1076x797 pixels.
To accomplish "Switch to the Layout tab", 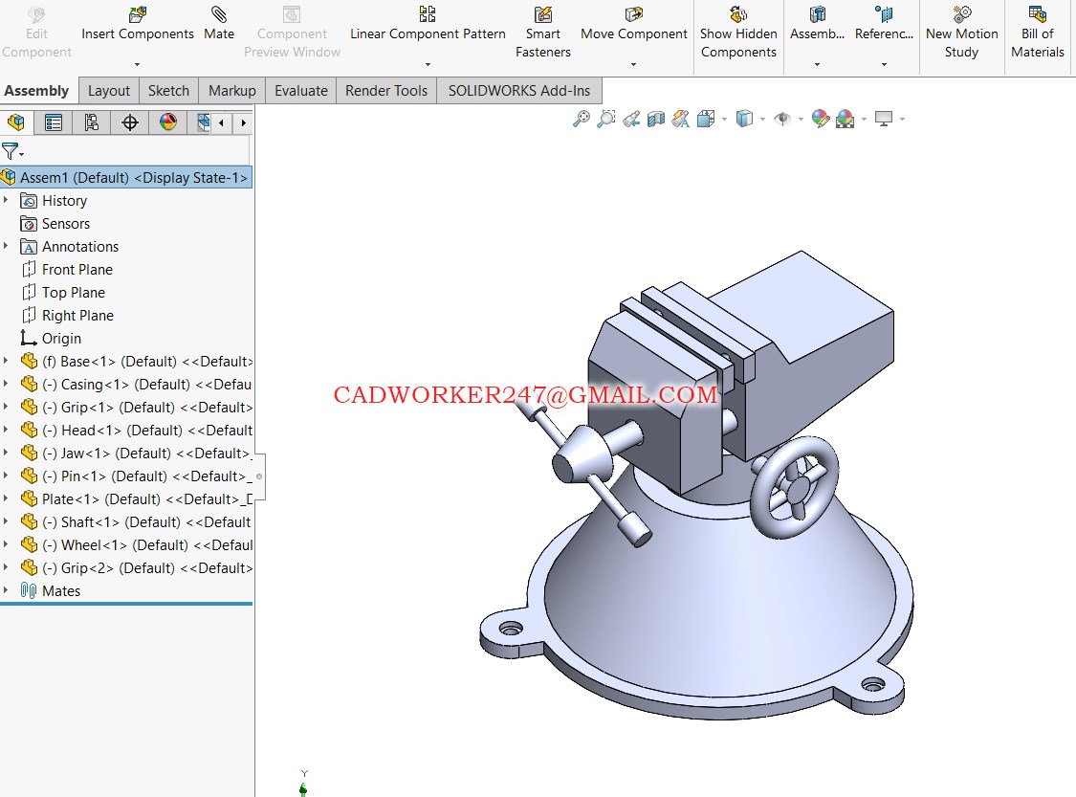I will [x=109, y=91].
